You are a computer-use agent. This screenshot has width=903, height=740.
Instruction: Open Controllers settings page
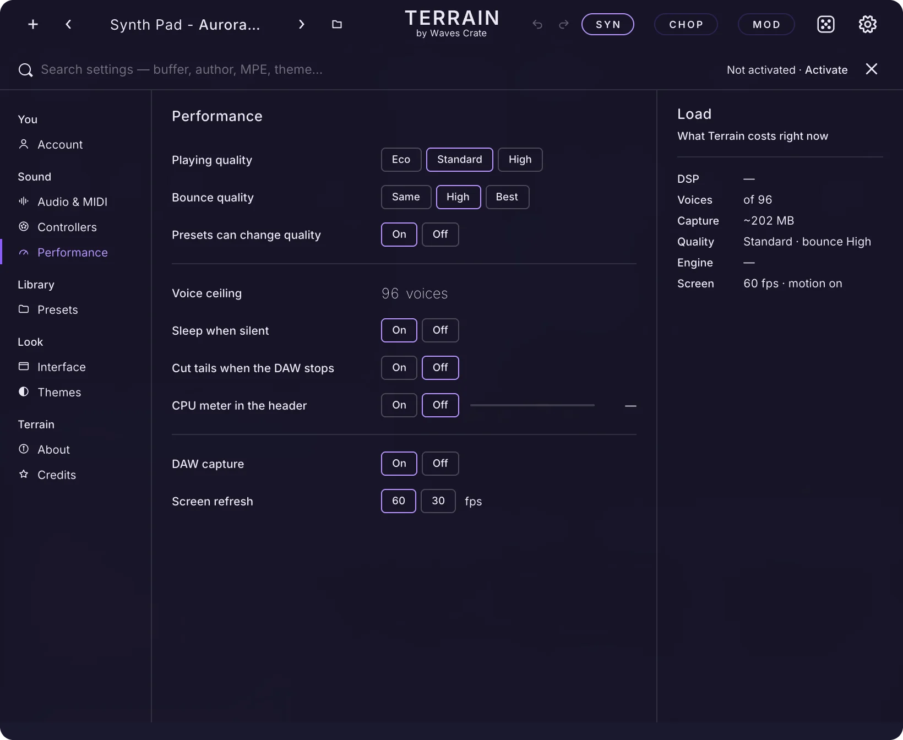(75, 227)
